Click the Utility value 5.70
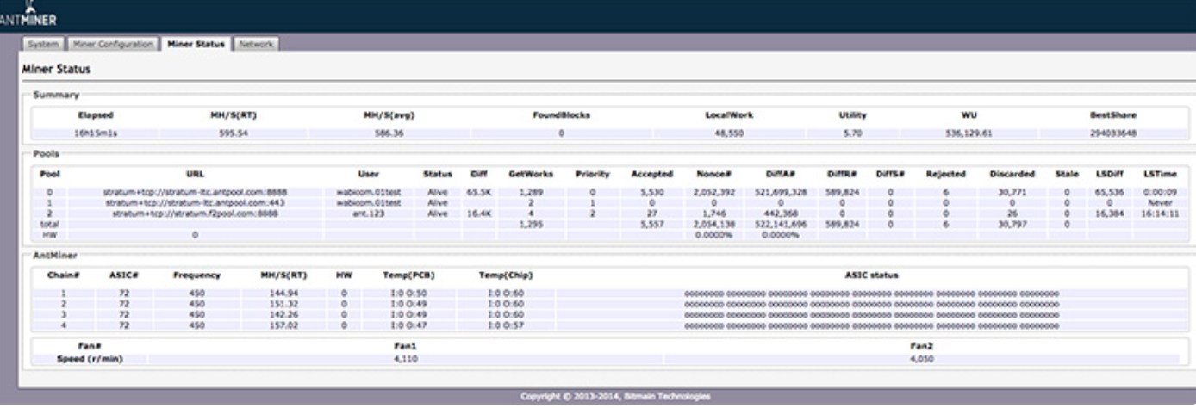Image resolution: width=1196 pixels, height=408 pixels. point(852,133)
